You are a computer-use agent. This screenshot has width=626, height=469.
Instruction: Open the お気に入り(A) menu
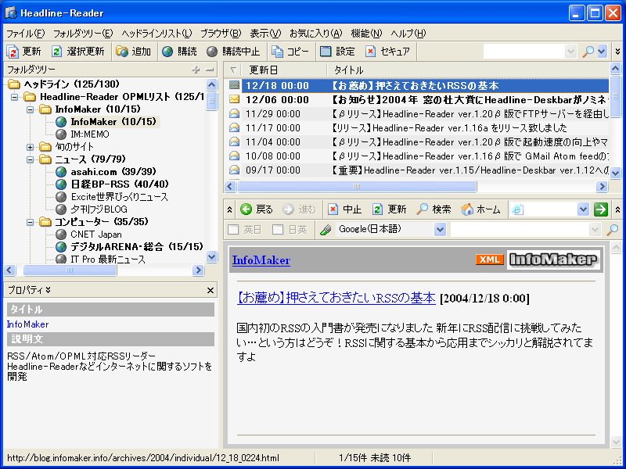click(x=315, y=33)
